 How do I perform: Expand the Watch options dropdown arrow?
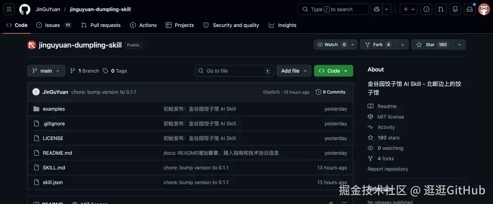click(x=352, y=45)
